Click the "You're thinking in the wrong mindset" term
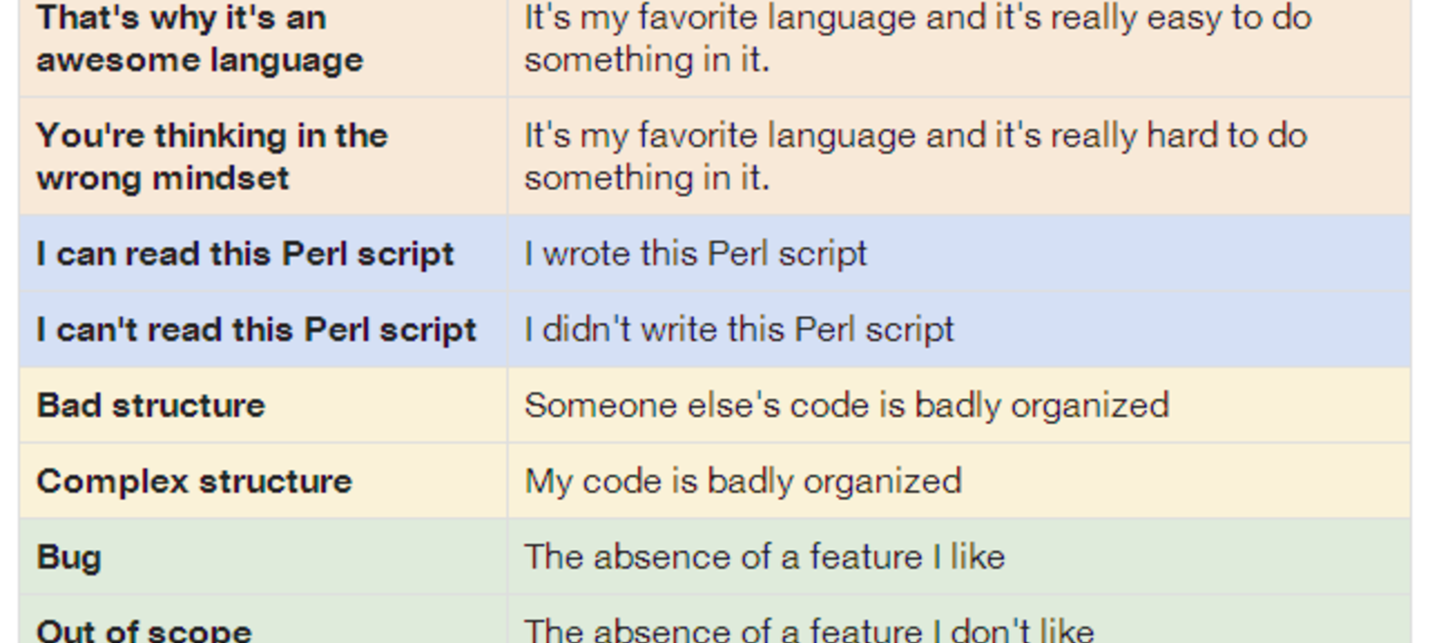This screenshot has height=643, width=1429. [211, 157]
